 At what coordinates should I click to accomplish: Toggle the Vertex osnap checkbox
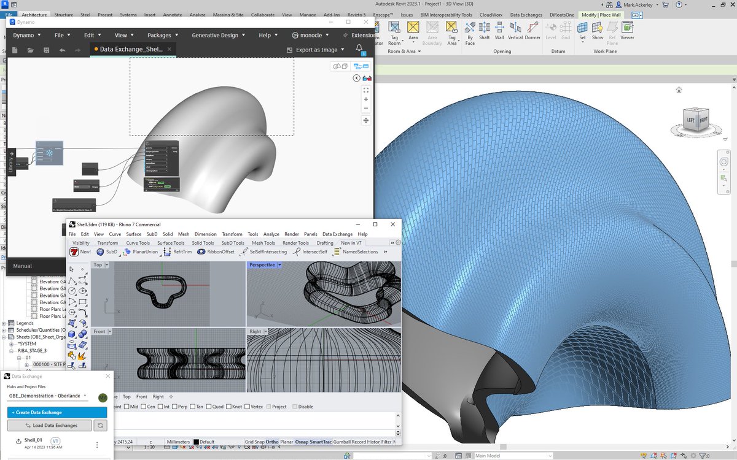(248, 407)
